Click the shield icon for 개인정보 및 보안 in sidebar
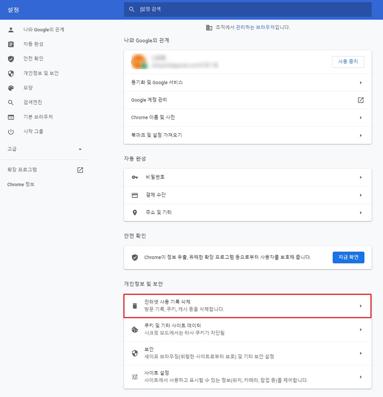The image size is (383, 397). point(11,74)
